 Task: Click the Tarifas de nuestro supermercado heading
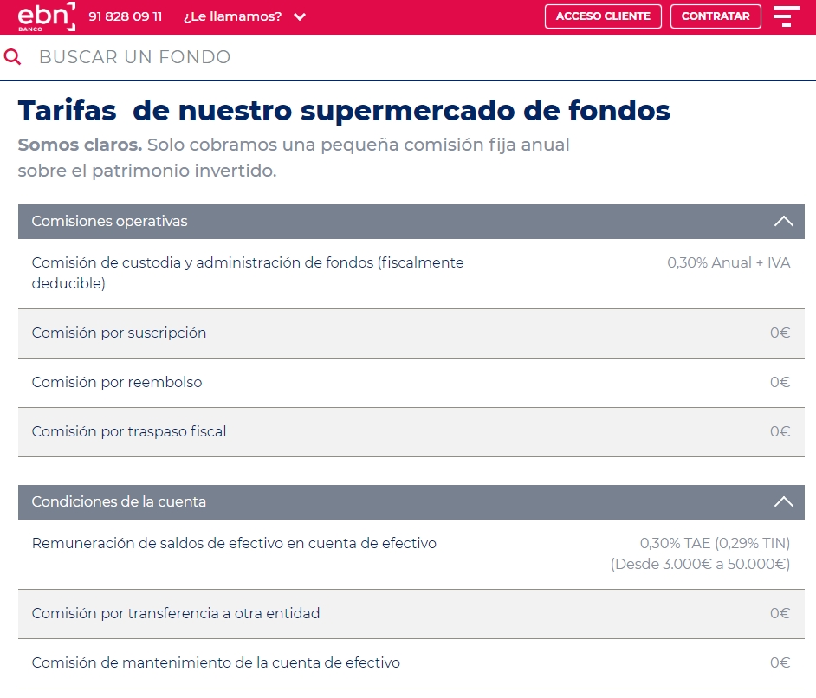[344, 110]
